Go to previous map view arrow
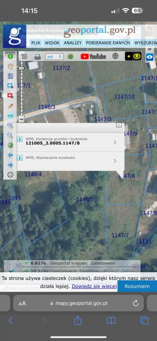 10,155
